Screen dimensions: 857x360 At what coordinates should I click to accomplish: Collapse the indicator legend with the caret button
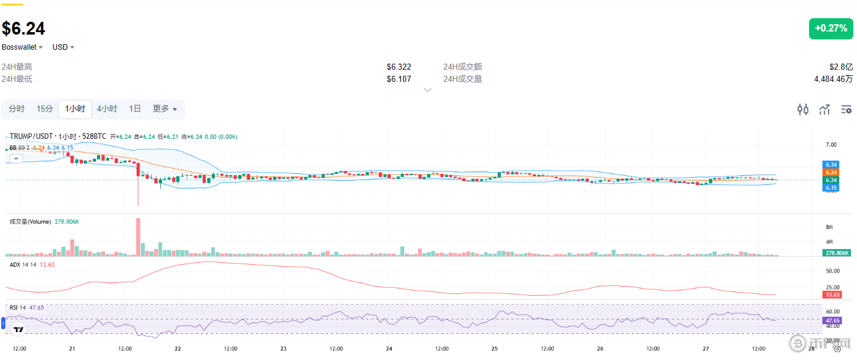coord(16,159)
